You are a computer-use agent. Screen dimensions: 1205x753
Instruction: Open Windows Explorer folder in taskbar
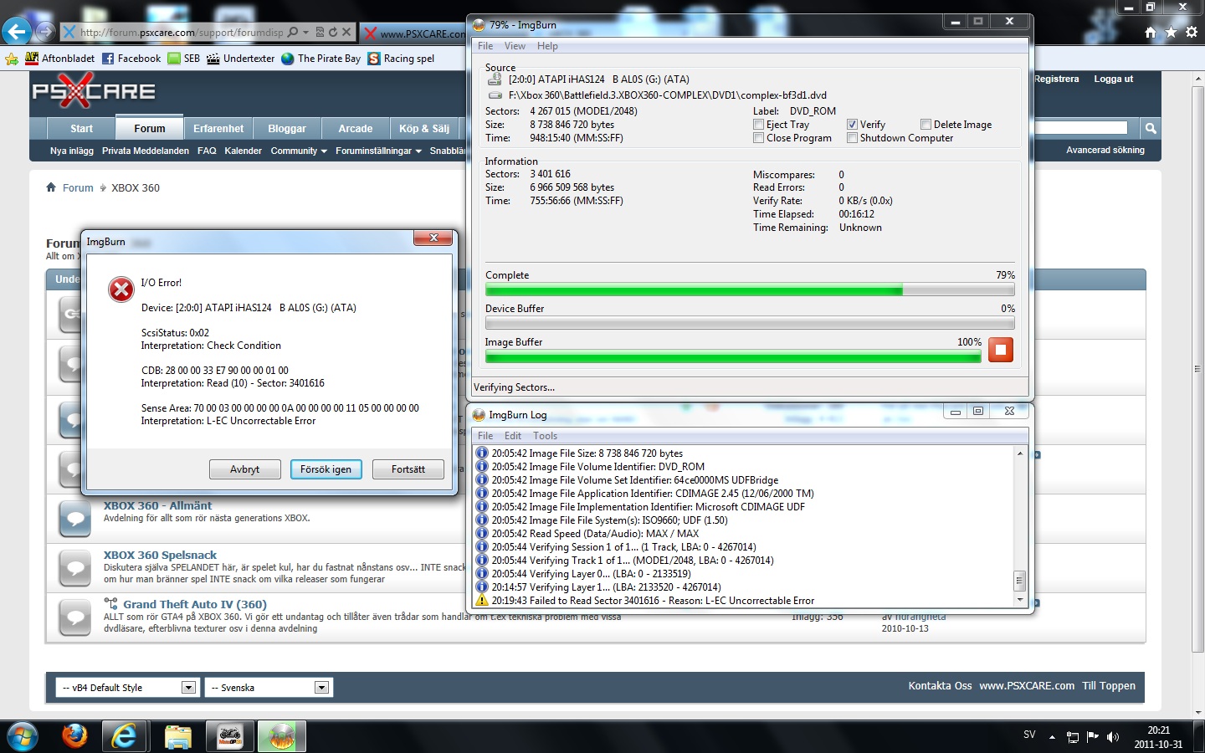177,736
